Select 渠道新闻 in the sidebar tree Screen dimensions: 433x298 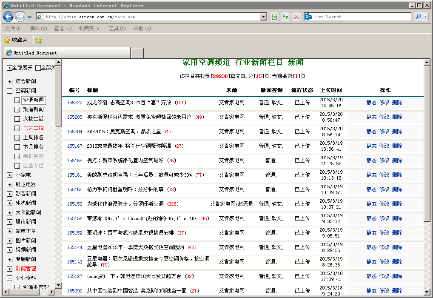(34, 109)
